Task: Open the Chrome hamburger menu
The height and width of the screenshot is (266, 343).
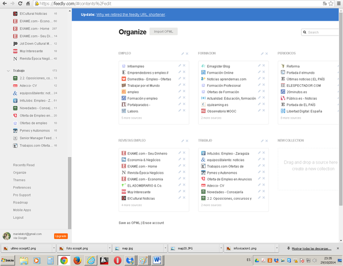Action: click(x=339, y=3)
